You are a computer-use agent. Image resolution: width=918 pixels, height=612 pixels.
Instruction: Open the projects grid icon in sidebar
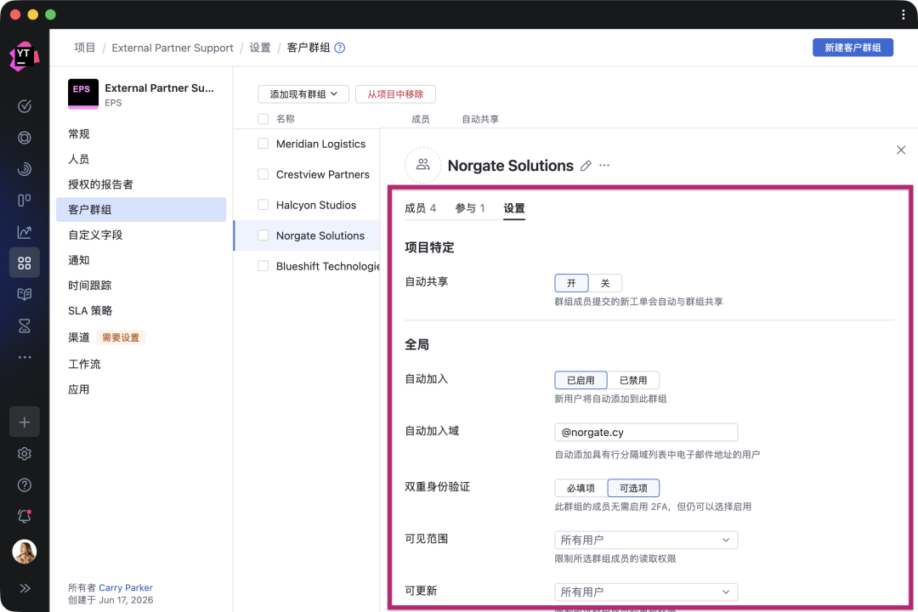(24, 263)
